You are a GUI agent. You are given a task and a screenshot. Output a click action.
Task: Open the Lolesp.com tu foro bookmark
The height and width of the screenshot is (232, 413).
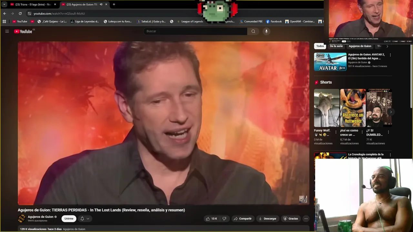tap(117, 22)
